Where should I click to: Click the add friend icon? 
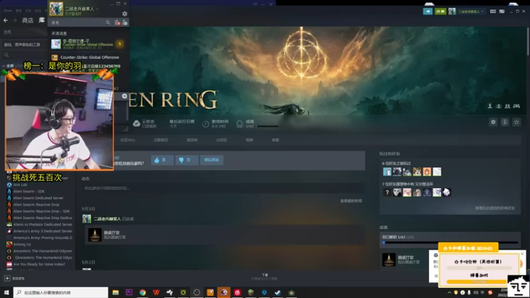coord(125,23)
